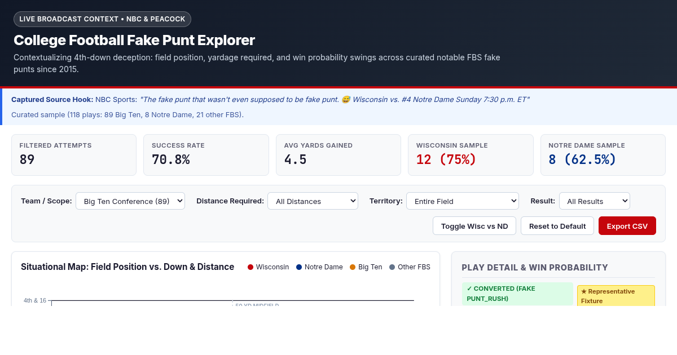Click Toggle Wisc vs ND button
Image resolution: width=677 pixels, height=355 pixels.
point(474,226)
